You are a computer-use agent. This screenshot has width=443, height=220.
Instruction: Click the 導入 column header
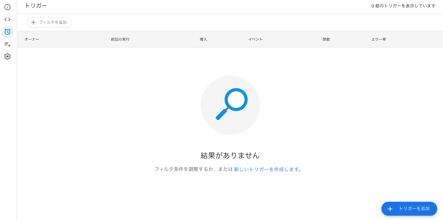click(203, 39)
